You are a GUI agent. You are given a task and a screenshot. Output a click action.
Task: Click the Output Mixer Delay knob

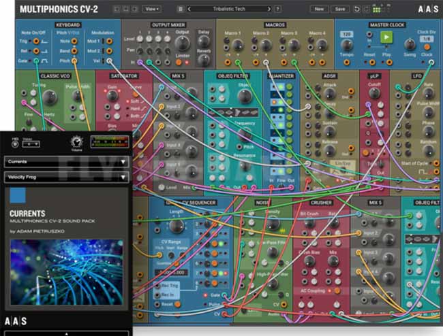click(x=203, y=41)
